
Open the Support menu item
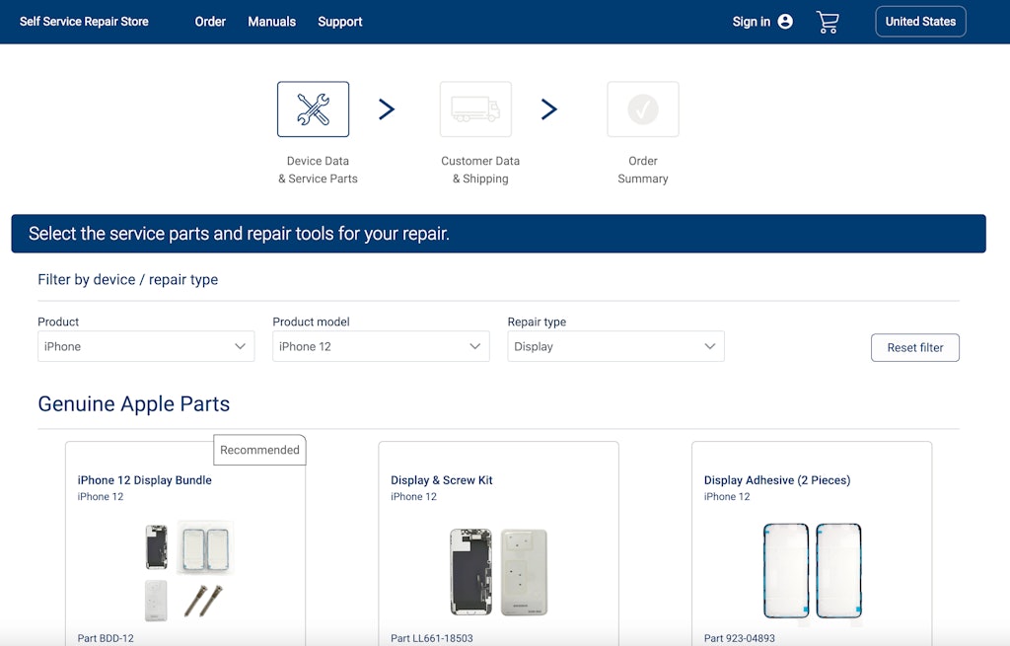click(x=340, y=22)
